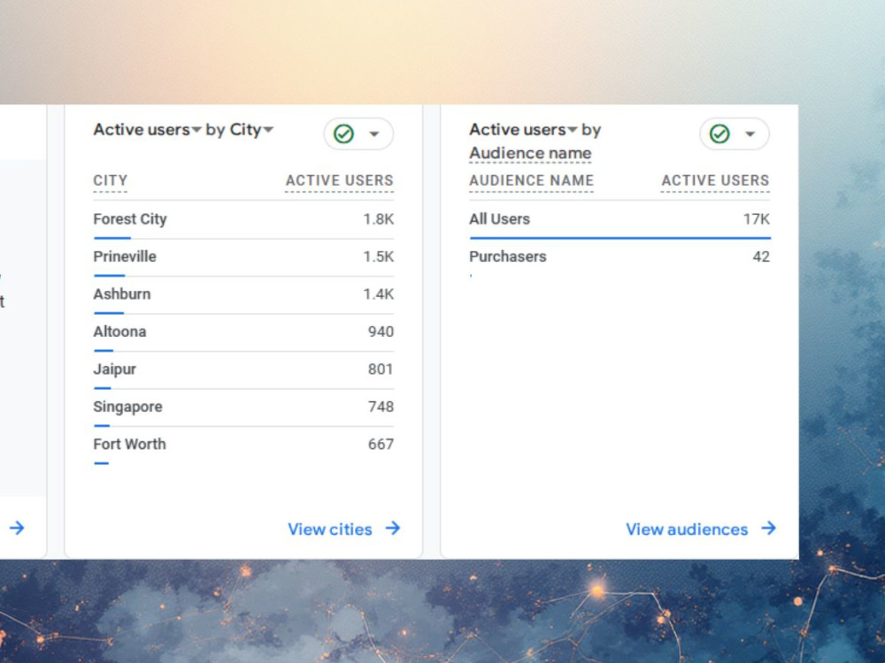Click the Audience name dimension label
Viewport: 885px width, 663px height.
pos(530,153)
